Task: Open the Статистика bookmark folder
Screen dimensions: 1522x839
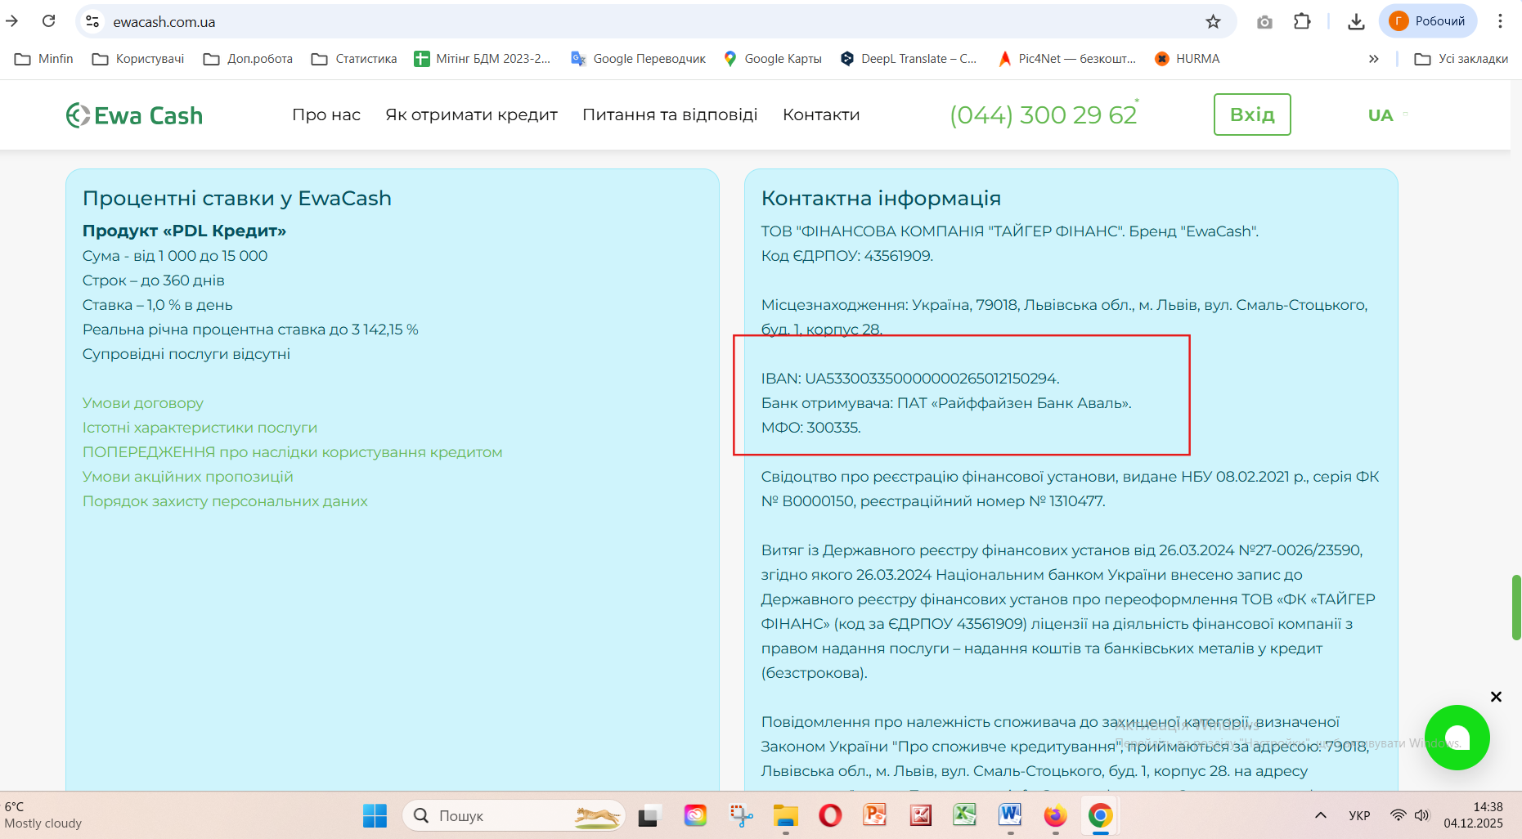Action: (x=354, y=59)
